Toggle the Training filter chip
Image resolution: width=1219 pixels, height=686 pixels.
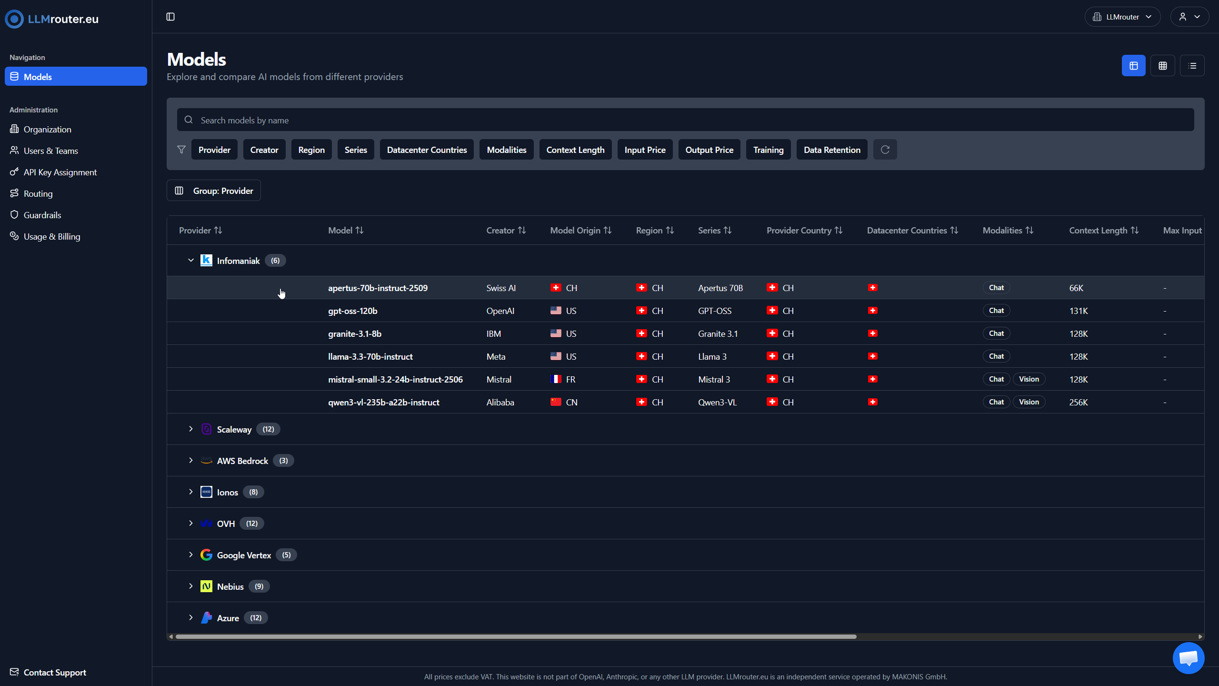[x=768, y=150]
